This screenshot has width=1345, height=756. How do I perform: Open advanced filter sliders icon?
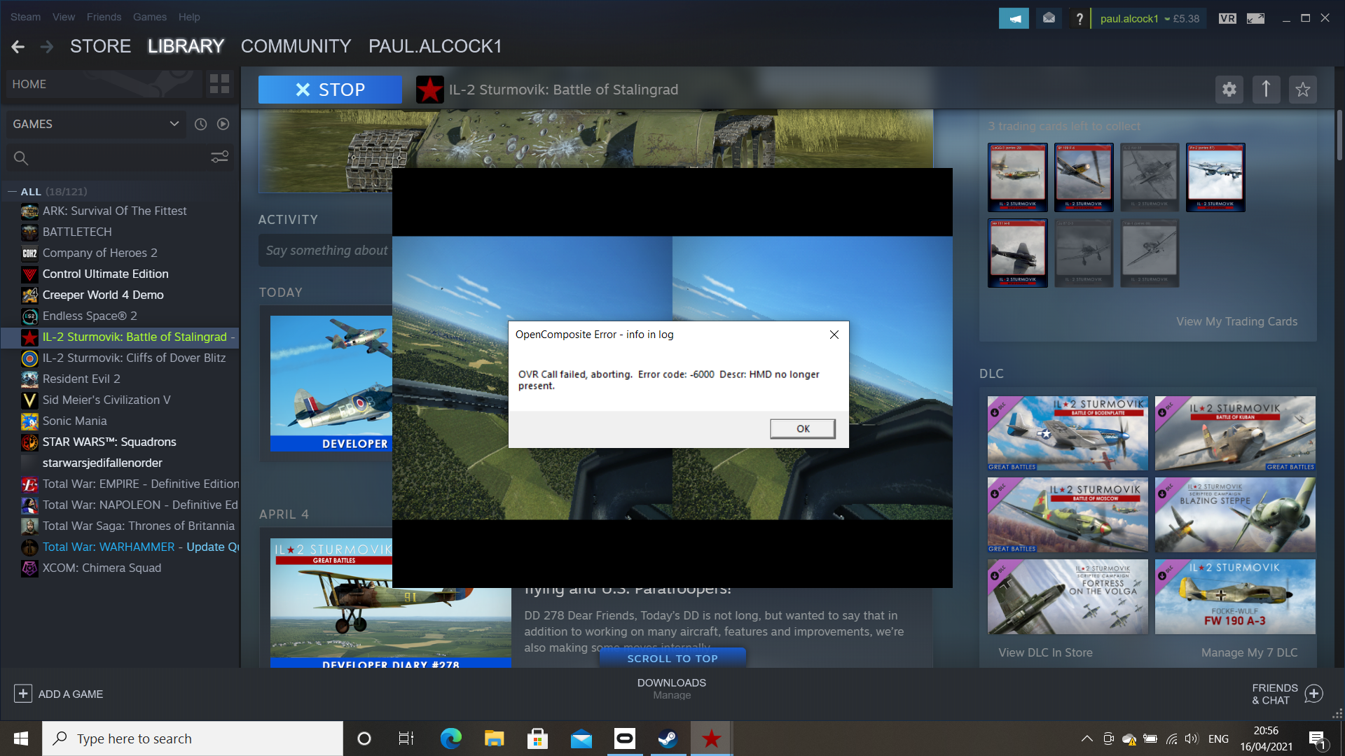pos(220,157)
